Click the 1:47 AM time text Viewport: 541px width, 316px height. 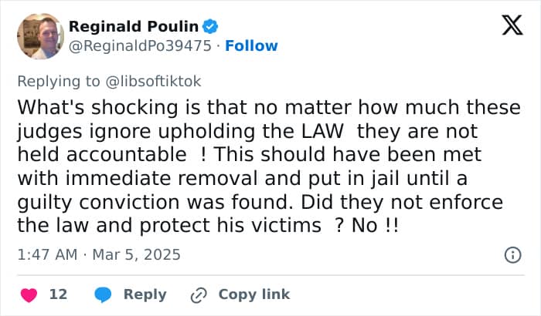47,255
